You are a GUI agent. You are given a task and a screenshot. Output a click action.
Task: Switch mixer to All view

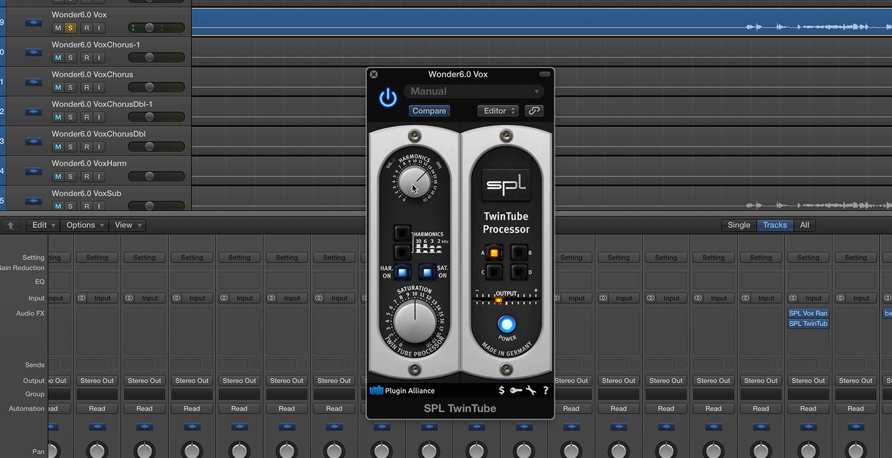804,225
